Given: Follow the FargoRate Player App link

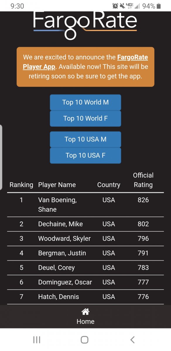Looking at the screenshot, I should 85,62.
